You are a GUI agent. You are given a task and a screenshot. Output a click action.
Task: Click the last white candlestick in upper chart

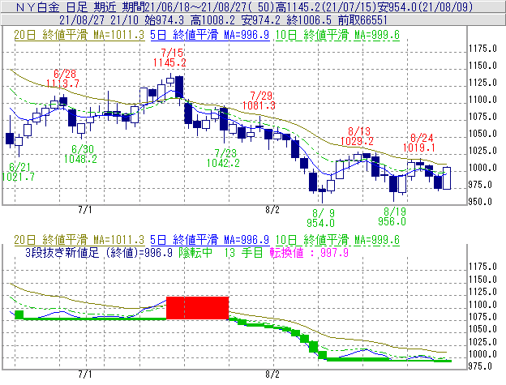[447, 178]
